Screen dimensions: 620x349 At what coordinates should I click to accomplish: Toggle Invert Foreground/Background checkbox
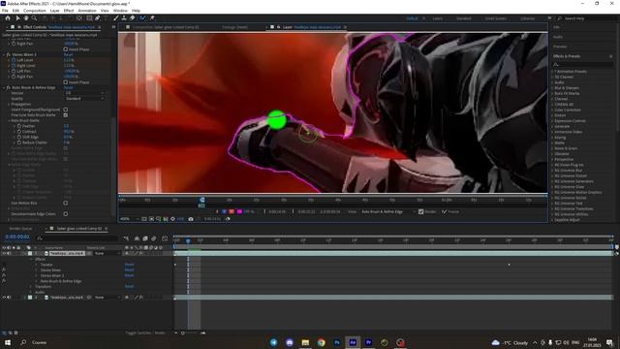[66, 110]
